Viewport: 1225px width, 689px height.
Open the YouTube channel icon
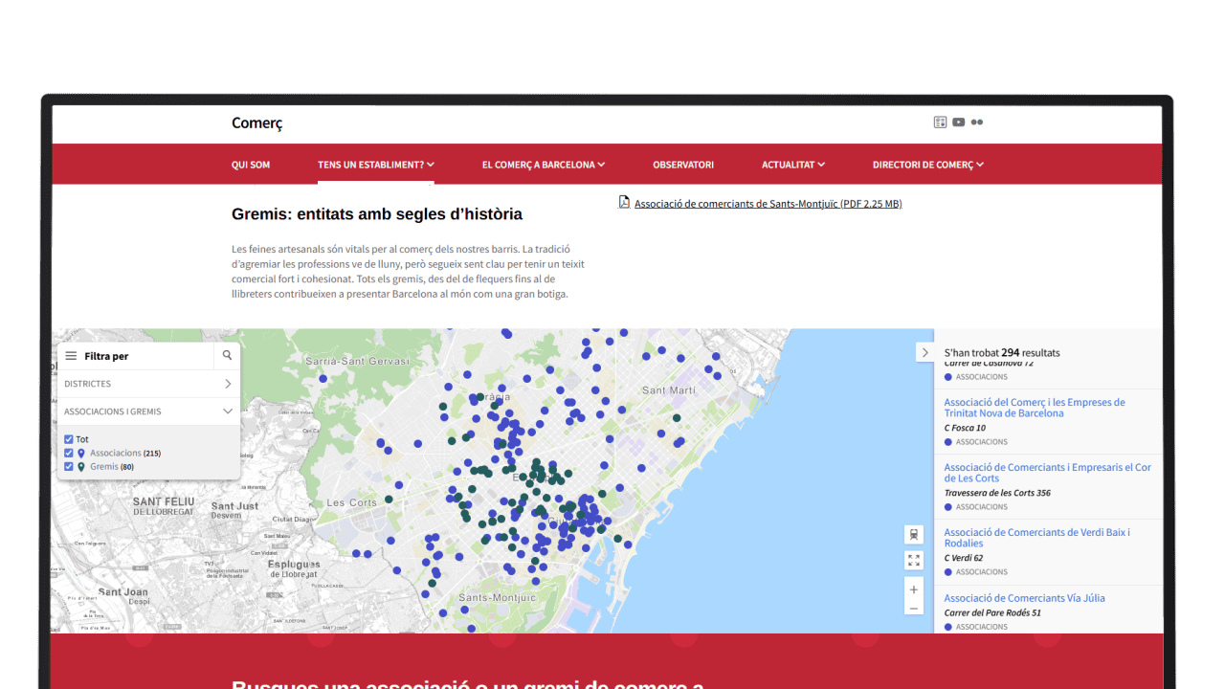coord(958,122)
